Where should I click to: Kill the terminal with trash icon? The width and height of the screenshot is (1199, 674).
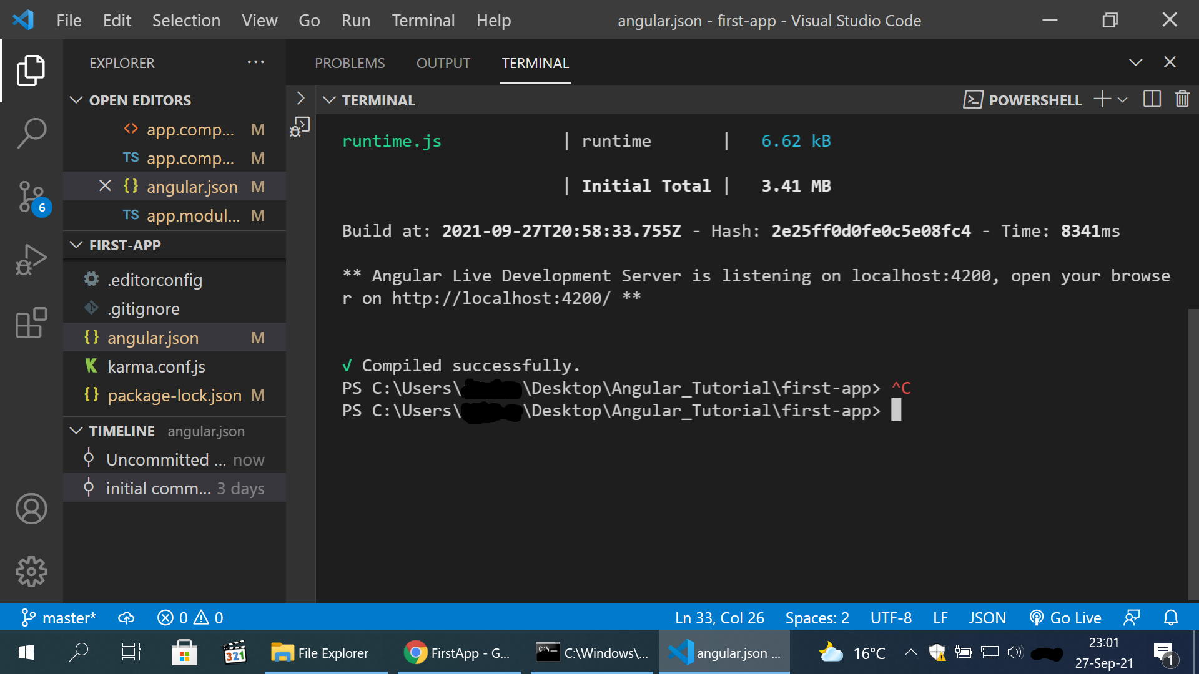click(1182, 99)
